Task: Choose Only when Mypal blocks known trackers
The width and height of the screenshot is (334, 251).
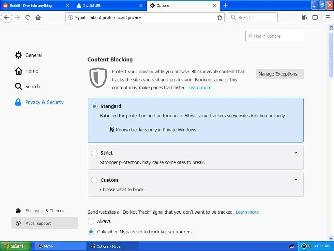Action: pos(91,232)
